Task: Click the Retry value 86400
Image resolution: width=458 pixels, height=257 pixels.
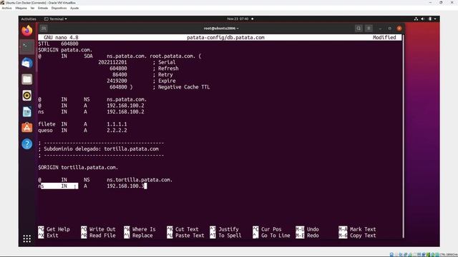Action: coord(120,74)
